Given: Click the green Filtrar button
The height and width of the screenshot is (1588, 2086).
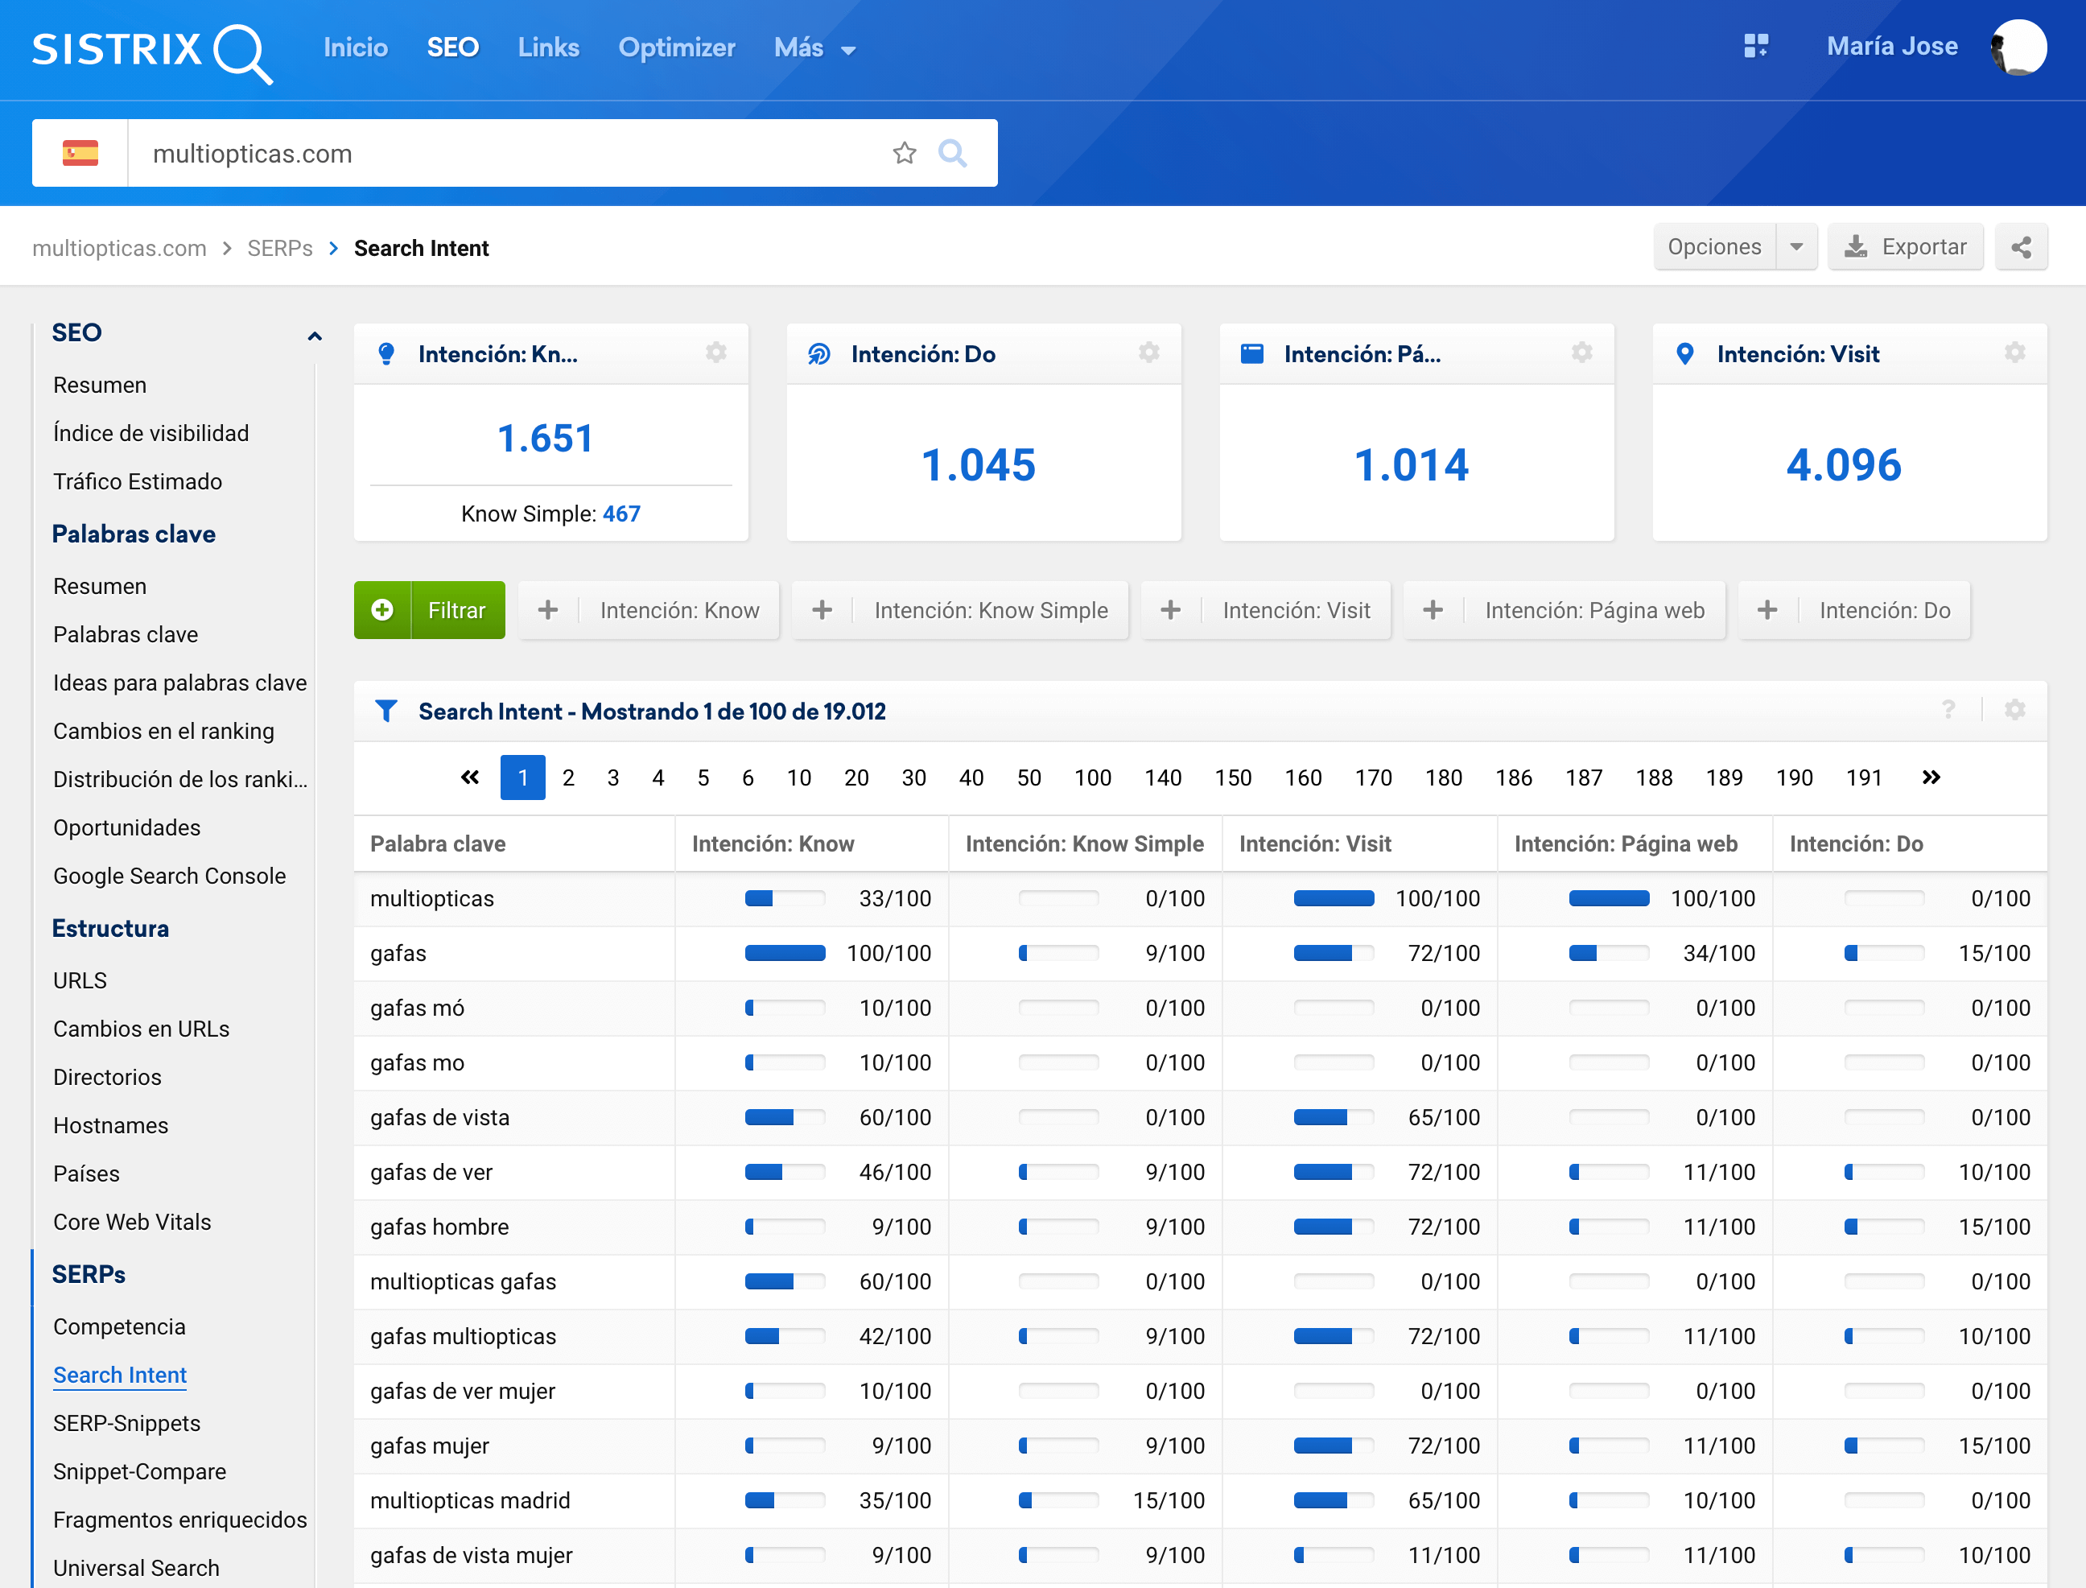Looking at the screenshot, I should 430,611.
